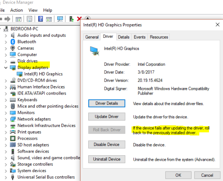Click the red X uninstall device icon
This screenshot has width=223, height=181.
(79, 19)
